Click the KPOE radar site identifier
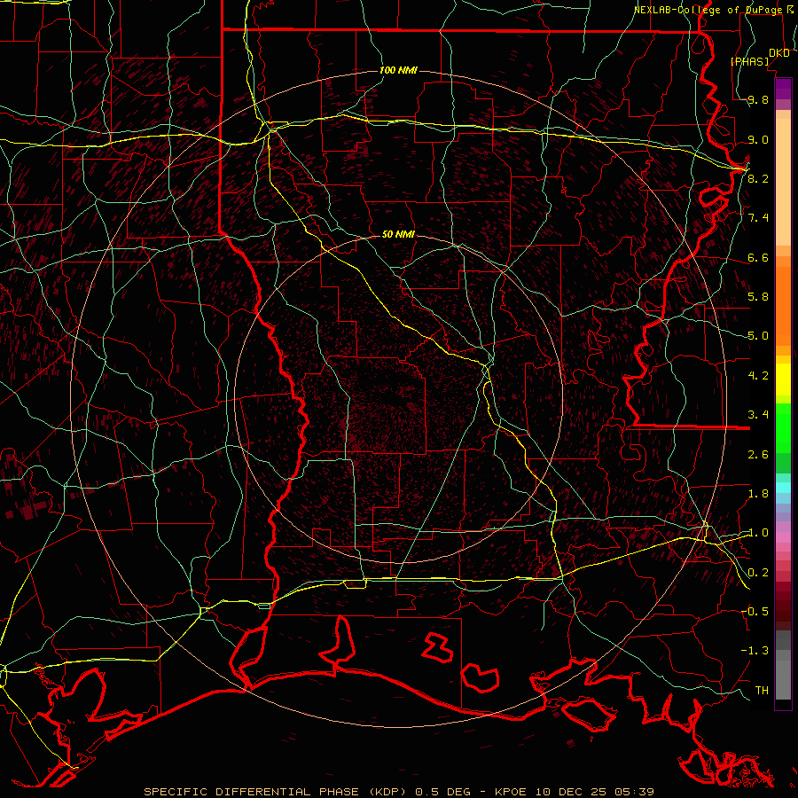 (x=512, y=792)
